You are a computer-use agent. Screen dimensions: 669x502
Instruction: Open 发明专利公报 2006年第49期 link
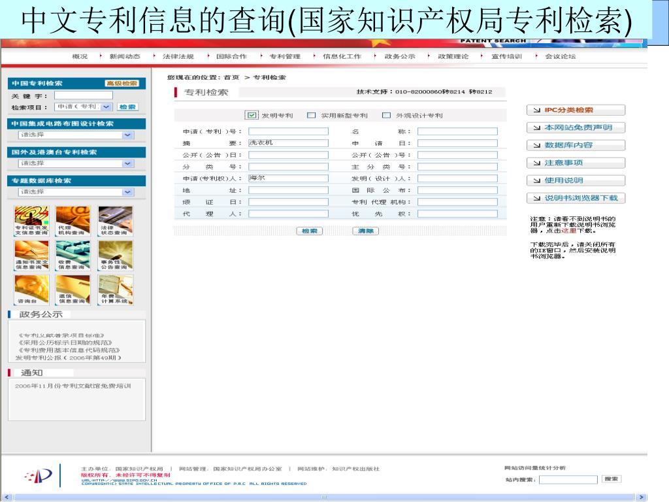coord(68,358)
